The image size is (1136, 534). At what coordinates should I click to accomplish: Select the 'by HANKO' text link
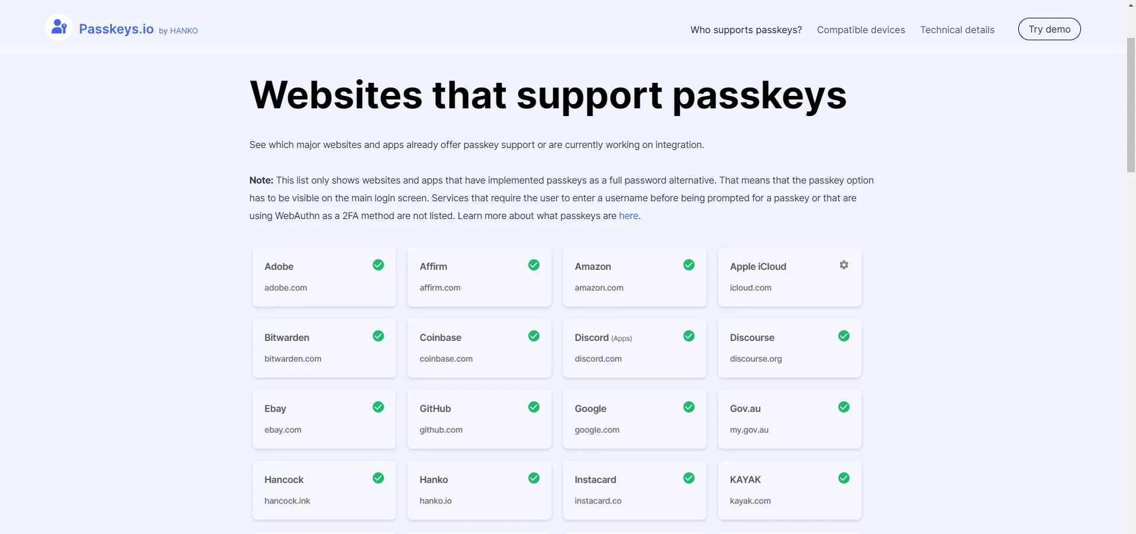tap(178, 31)
